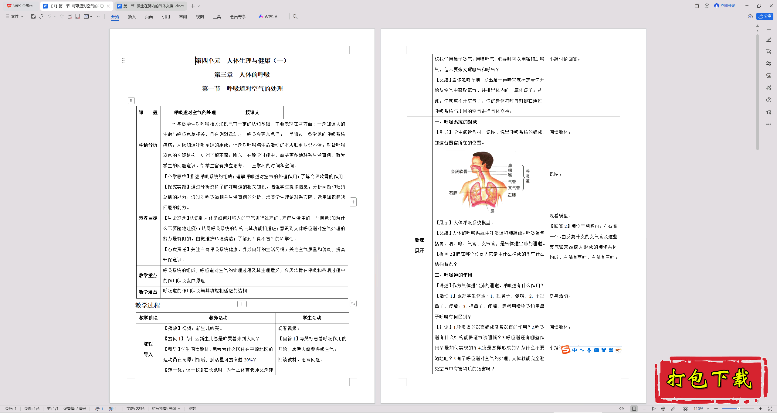Screen dimensions: 777x413
Task: Open a new document tab with the plus button
Action: click(x=193, y=6)
